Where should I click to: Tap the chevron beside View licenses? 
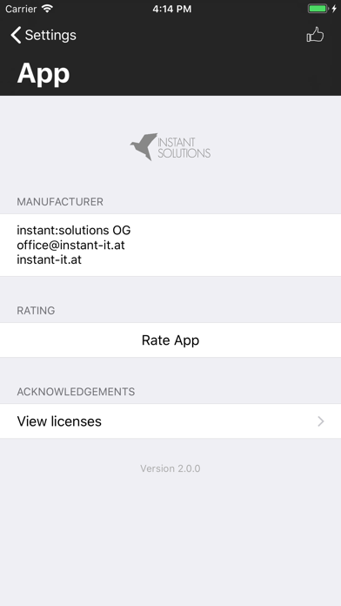pyautogui.click(x=321, y=421)
